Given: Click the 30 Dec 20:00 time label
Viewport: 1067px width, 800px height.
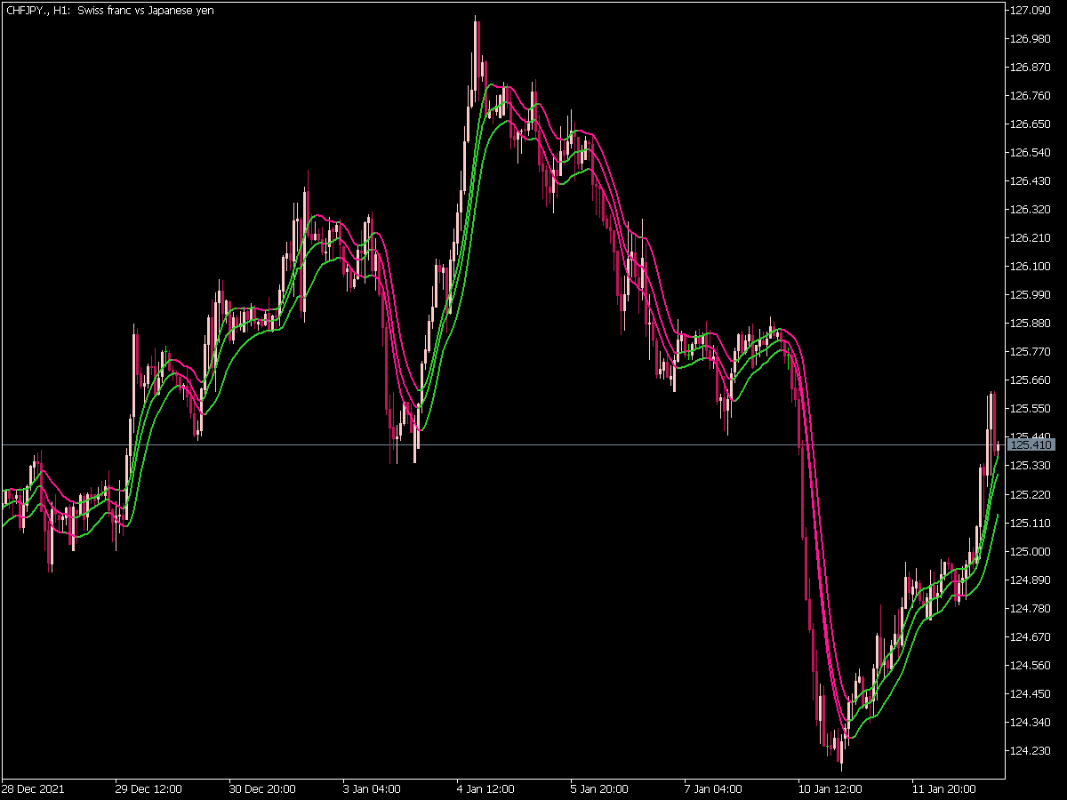Looking at the screenshot, I should (262, 789).
